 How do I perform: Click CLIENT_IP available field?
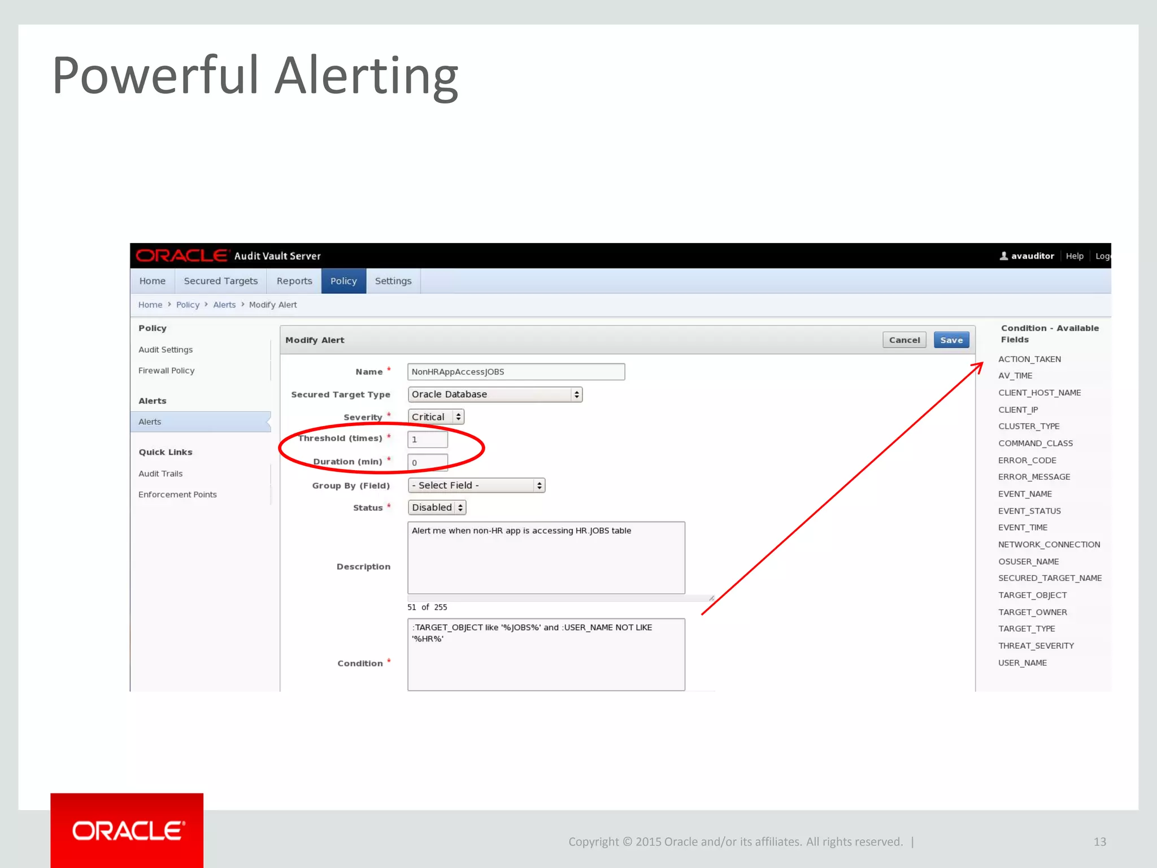tap(1018, 410)
